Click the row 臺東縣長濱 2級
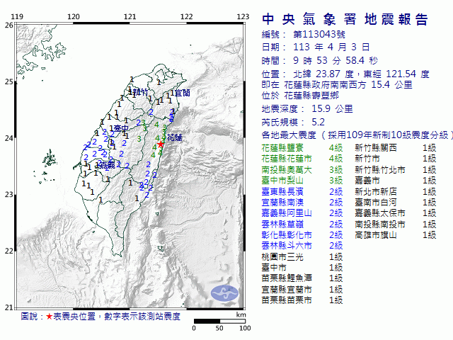The height and width of the screenshot is (340, 453). tap(302, 192)
